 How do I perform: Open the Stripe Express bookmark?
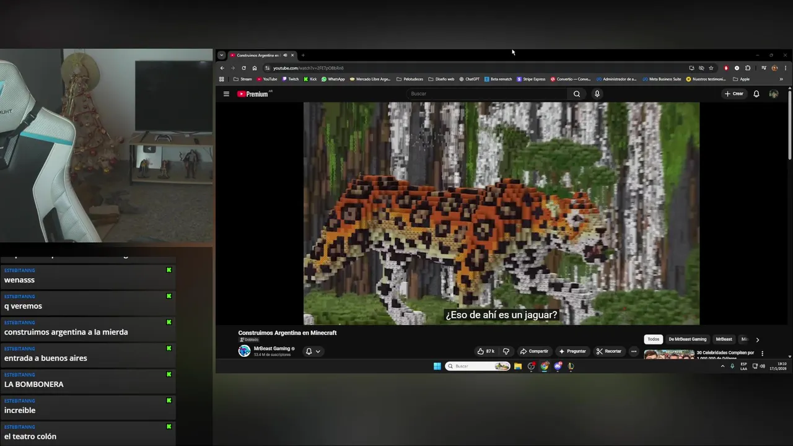[x=531, y=79]
